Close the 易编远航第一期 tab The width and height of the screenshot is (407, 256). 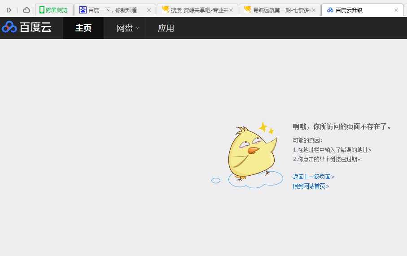[314, 10]
